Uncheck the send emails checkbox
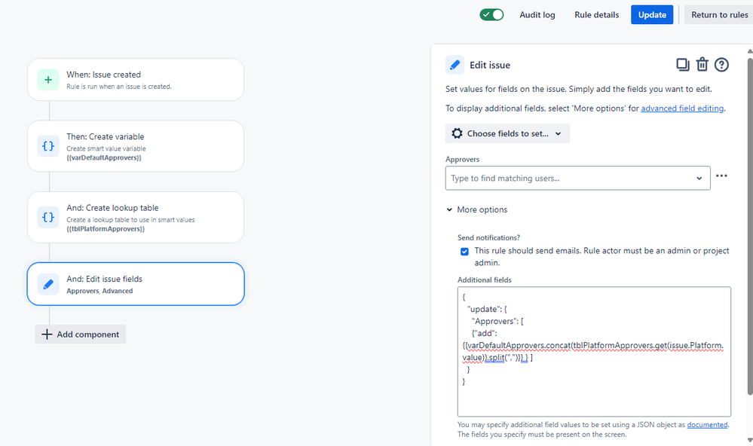 tap(464, 252)
